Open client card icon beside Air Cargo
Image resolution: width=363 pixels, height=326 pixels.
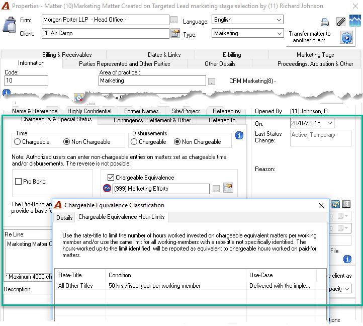pos(175,33)
